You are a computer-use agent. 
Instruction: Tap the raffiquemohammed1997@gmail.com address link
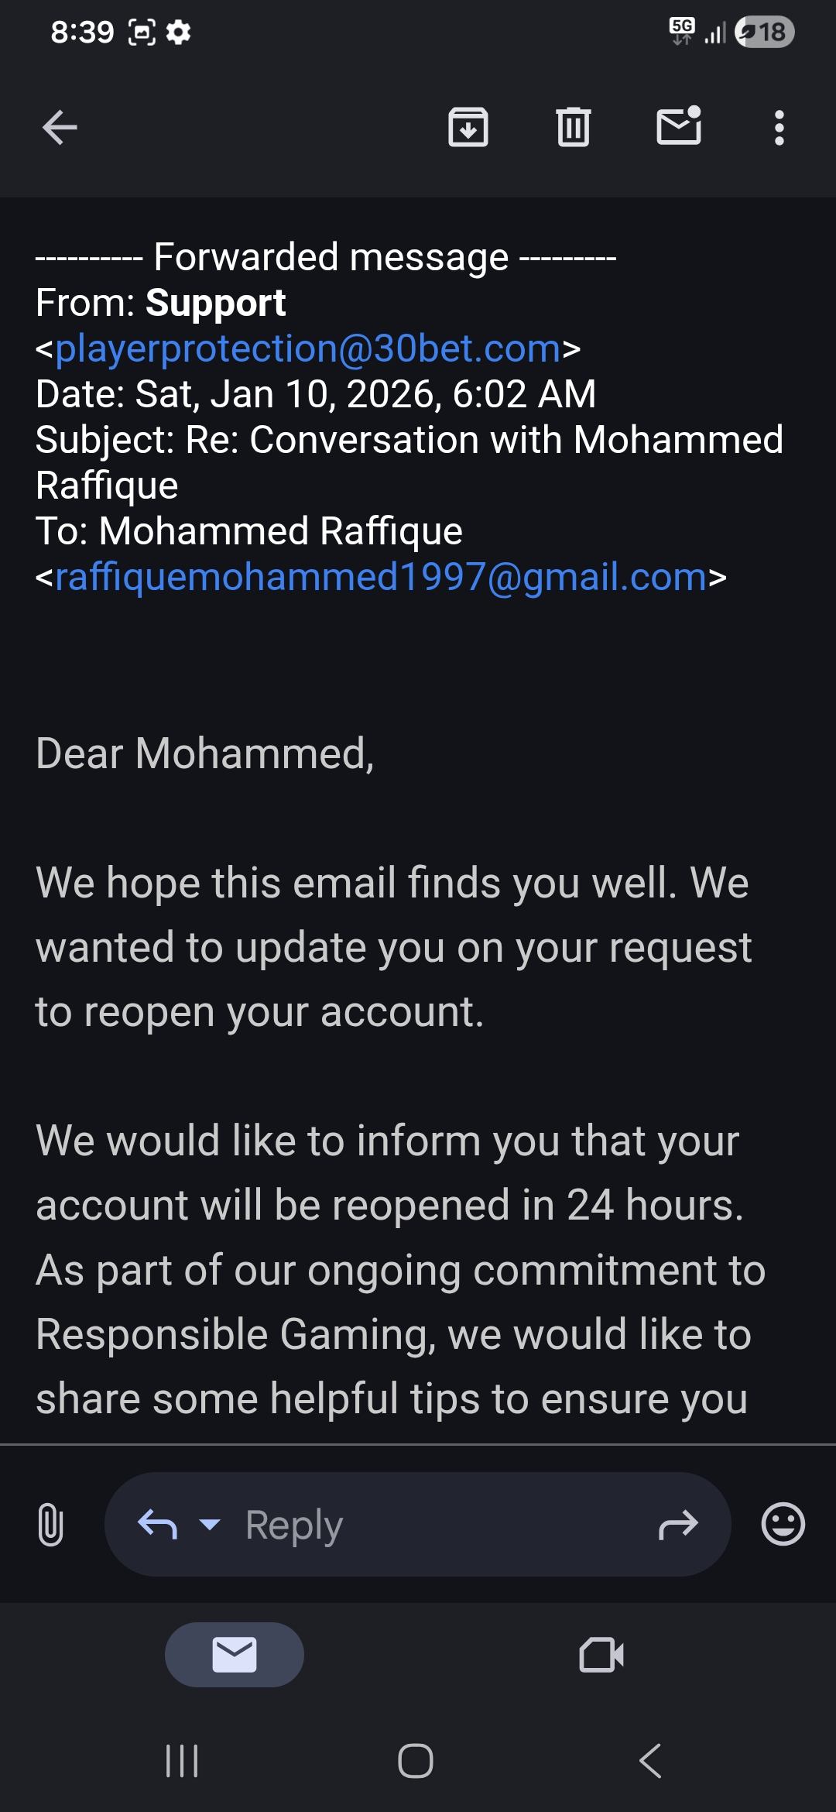click(x=381, y=577)
